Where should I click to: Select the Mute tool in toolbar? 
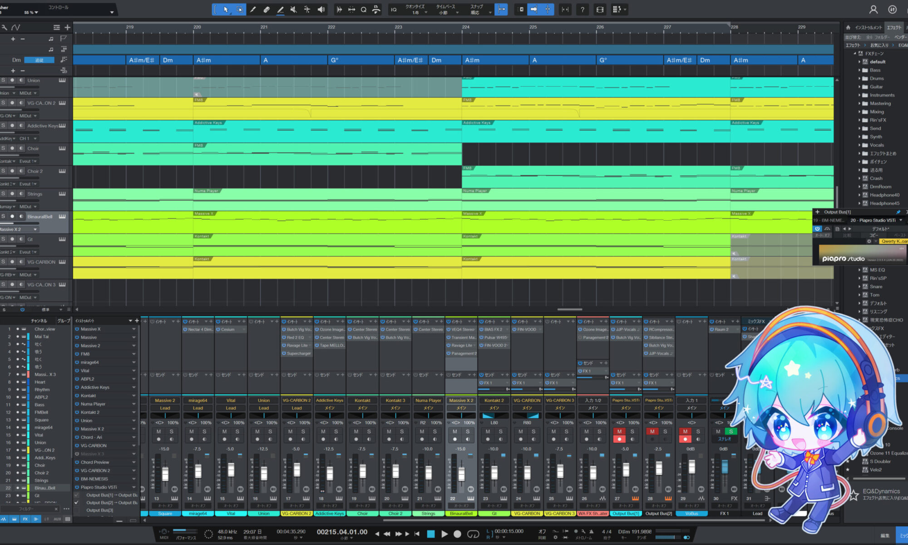(x=294, y=9)
